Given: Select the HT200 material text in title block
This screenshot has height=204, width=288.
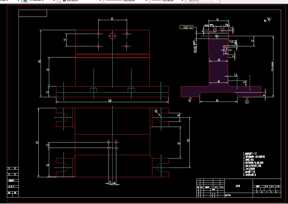Looking at the screenshot, I should tap(228, 195).
